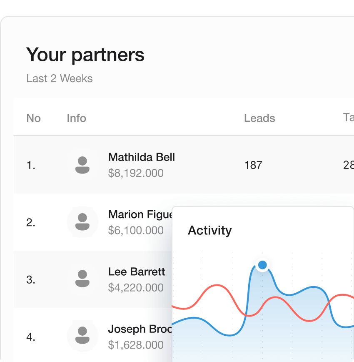Click the $4,220.000 amount
Viewport: 354px width, 362px height.
coord(135,287)
